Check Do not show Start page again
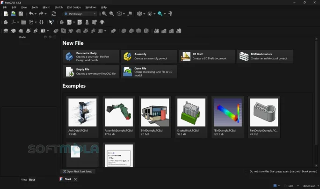 pyautogui.click(x=282, y=171)
